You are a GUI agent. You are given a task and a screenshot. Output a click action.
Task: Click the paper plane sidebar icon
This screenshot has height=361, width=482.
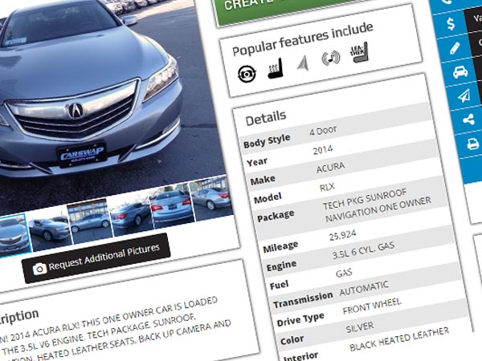point(464,95)
